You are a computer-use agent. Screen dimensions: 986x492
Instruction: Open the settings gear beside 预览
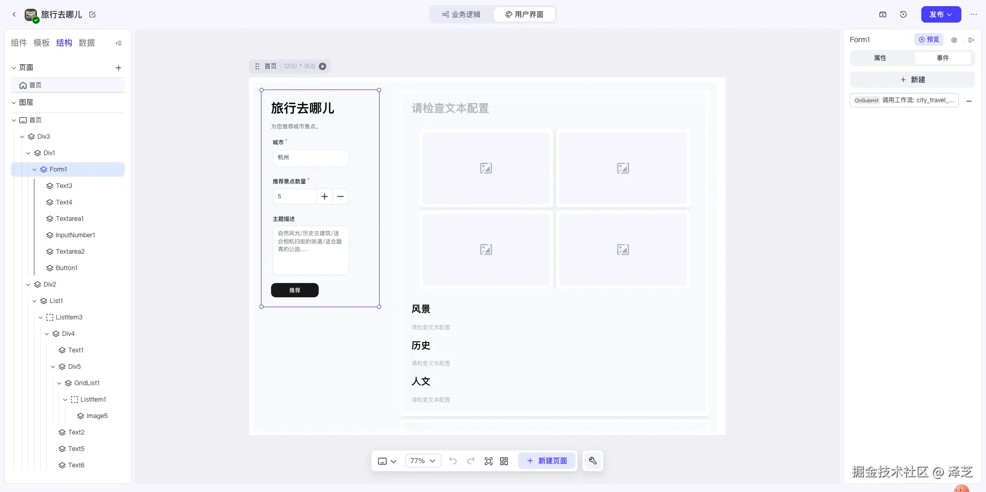pyautogui.click(x=954, y=40)
